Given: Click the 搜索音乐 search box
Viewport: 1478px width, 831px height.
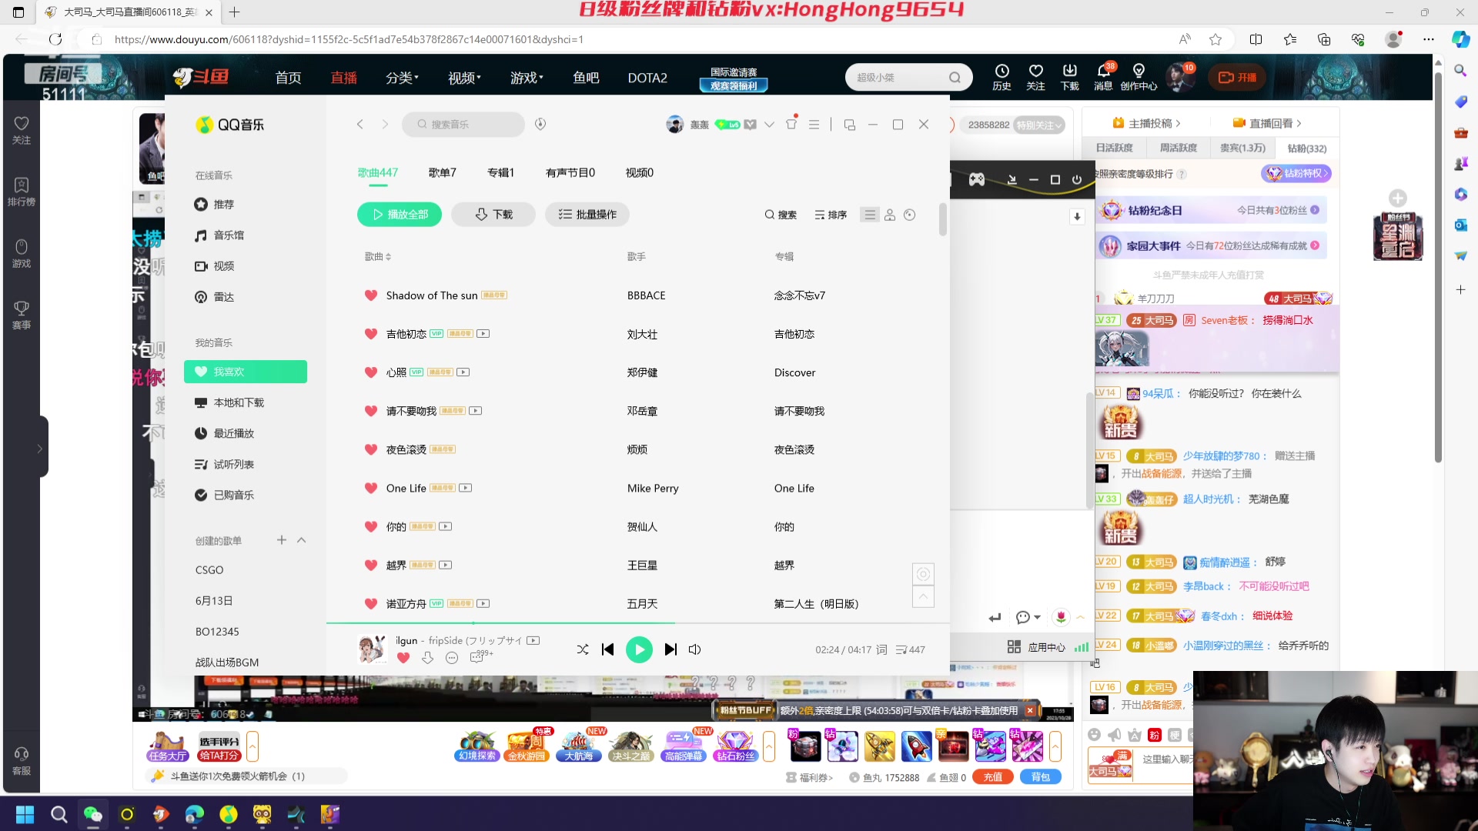Looking at the screenshot, I should [x=462, y=124].
